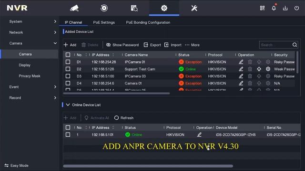This screenshot has width=305, height=171.
Task: Edit camera D4 with pencil icon
Action: tap(241, 83)
